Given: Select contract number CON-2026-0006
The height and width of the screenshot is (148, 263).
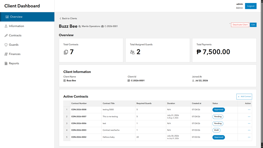Looking at the screenshot, I should tap(79, 123).
